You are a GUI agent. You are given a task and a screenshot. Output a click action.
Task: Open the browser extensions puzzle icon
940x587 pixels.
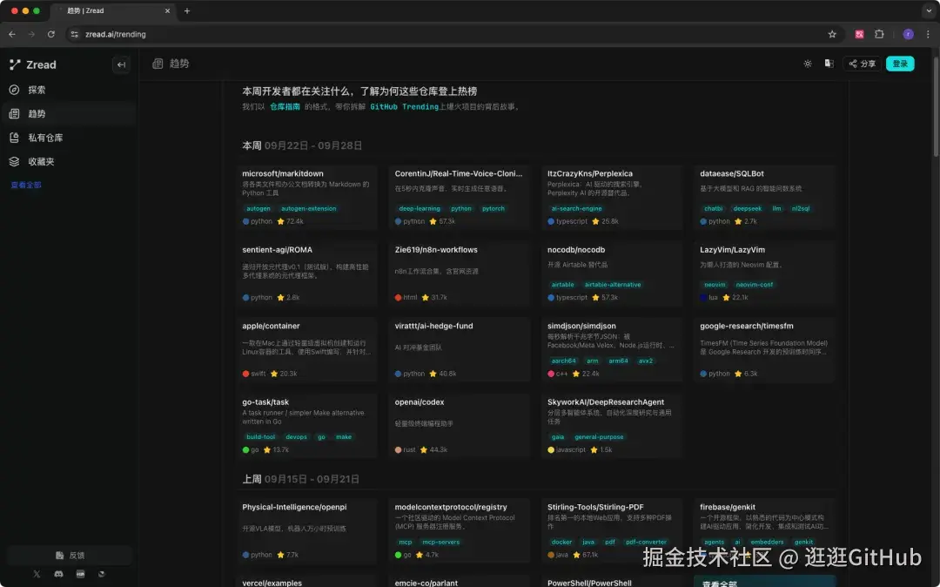[879, 34]
